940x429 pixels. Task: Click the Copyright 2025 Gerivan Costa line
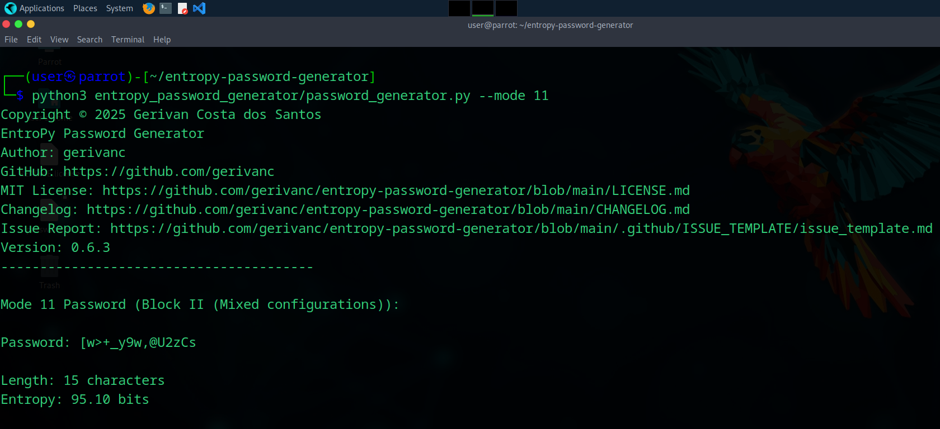[161, 115]
